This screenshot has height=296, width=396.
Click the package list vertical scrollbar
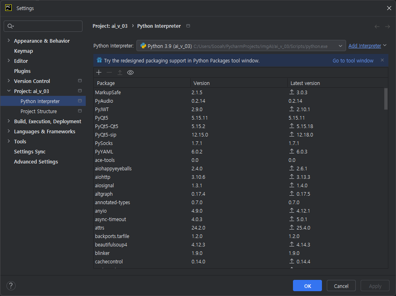coord(386,99)
